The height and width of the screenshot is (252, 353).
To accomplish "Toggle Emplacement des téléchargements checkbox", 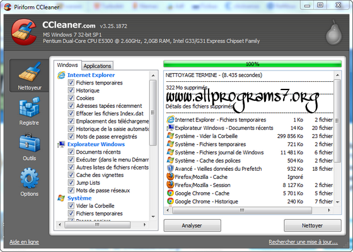I will tap(71, 121).
